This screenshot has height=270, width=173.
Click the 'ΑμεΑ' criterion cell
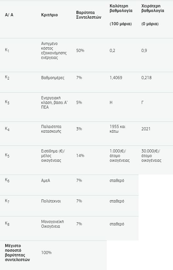pyautogui.click(x=46, y=180)
